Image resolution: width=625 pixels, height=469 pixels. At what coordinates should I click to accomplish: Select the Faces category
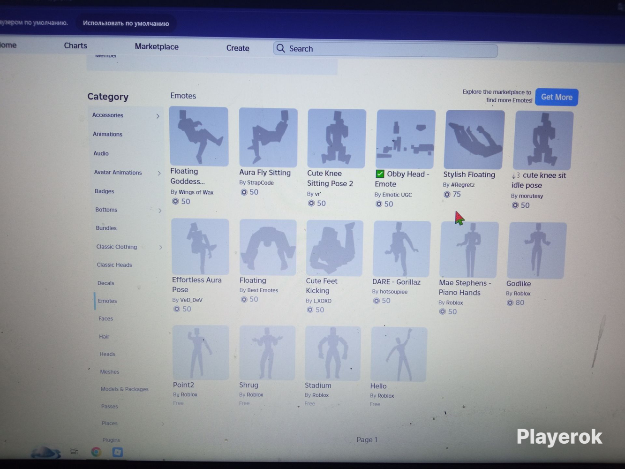pyautogui.click(x=105, y=319)
